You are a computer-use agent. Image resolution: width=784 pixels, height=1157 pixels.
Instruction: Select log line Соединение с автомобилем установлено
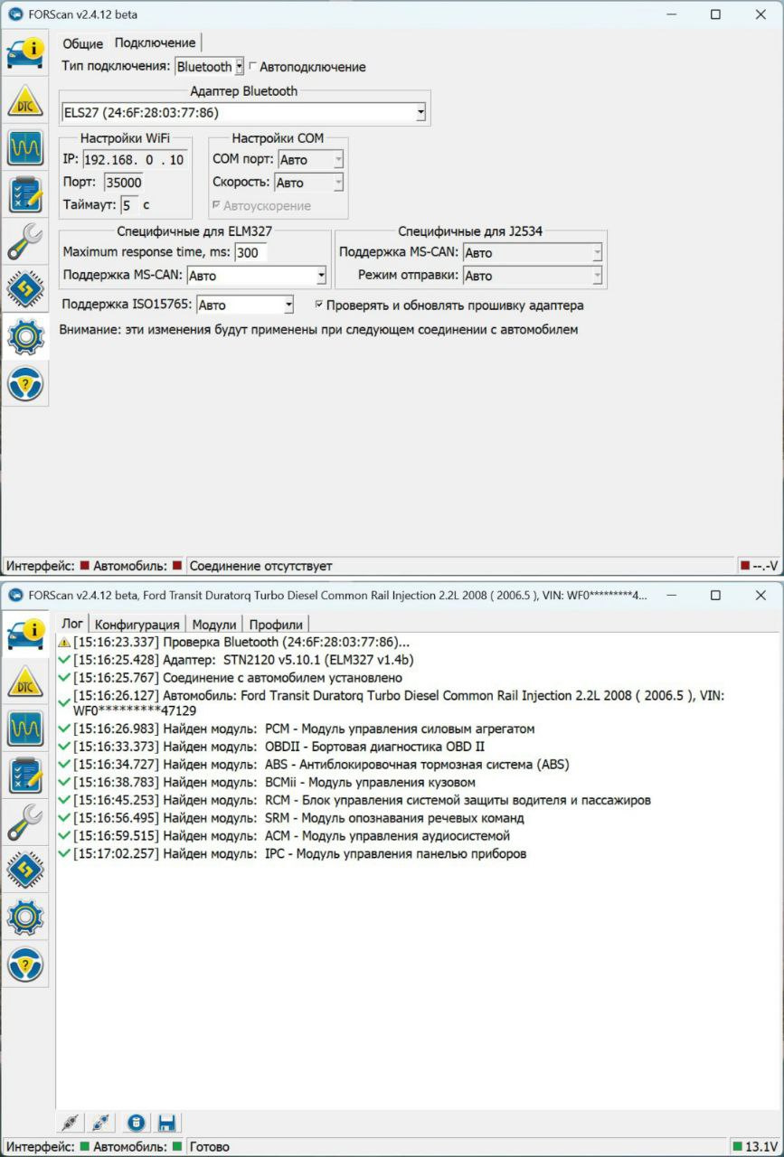pyautogui.click(x=230, y=678)
